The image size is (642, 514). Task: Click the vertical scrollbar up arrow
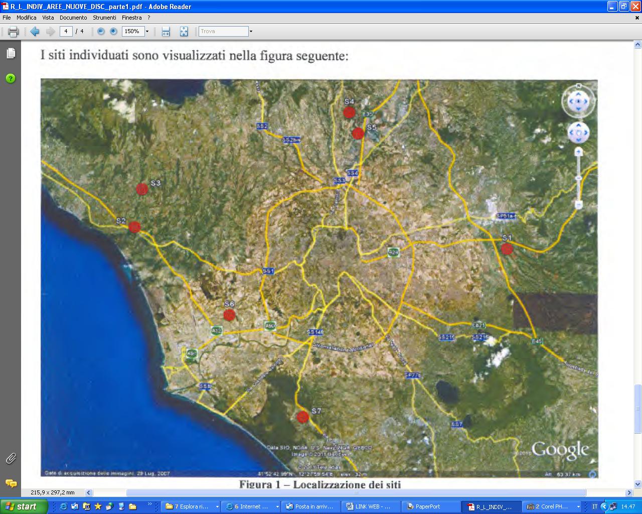[x=638, y=45]
